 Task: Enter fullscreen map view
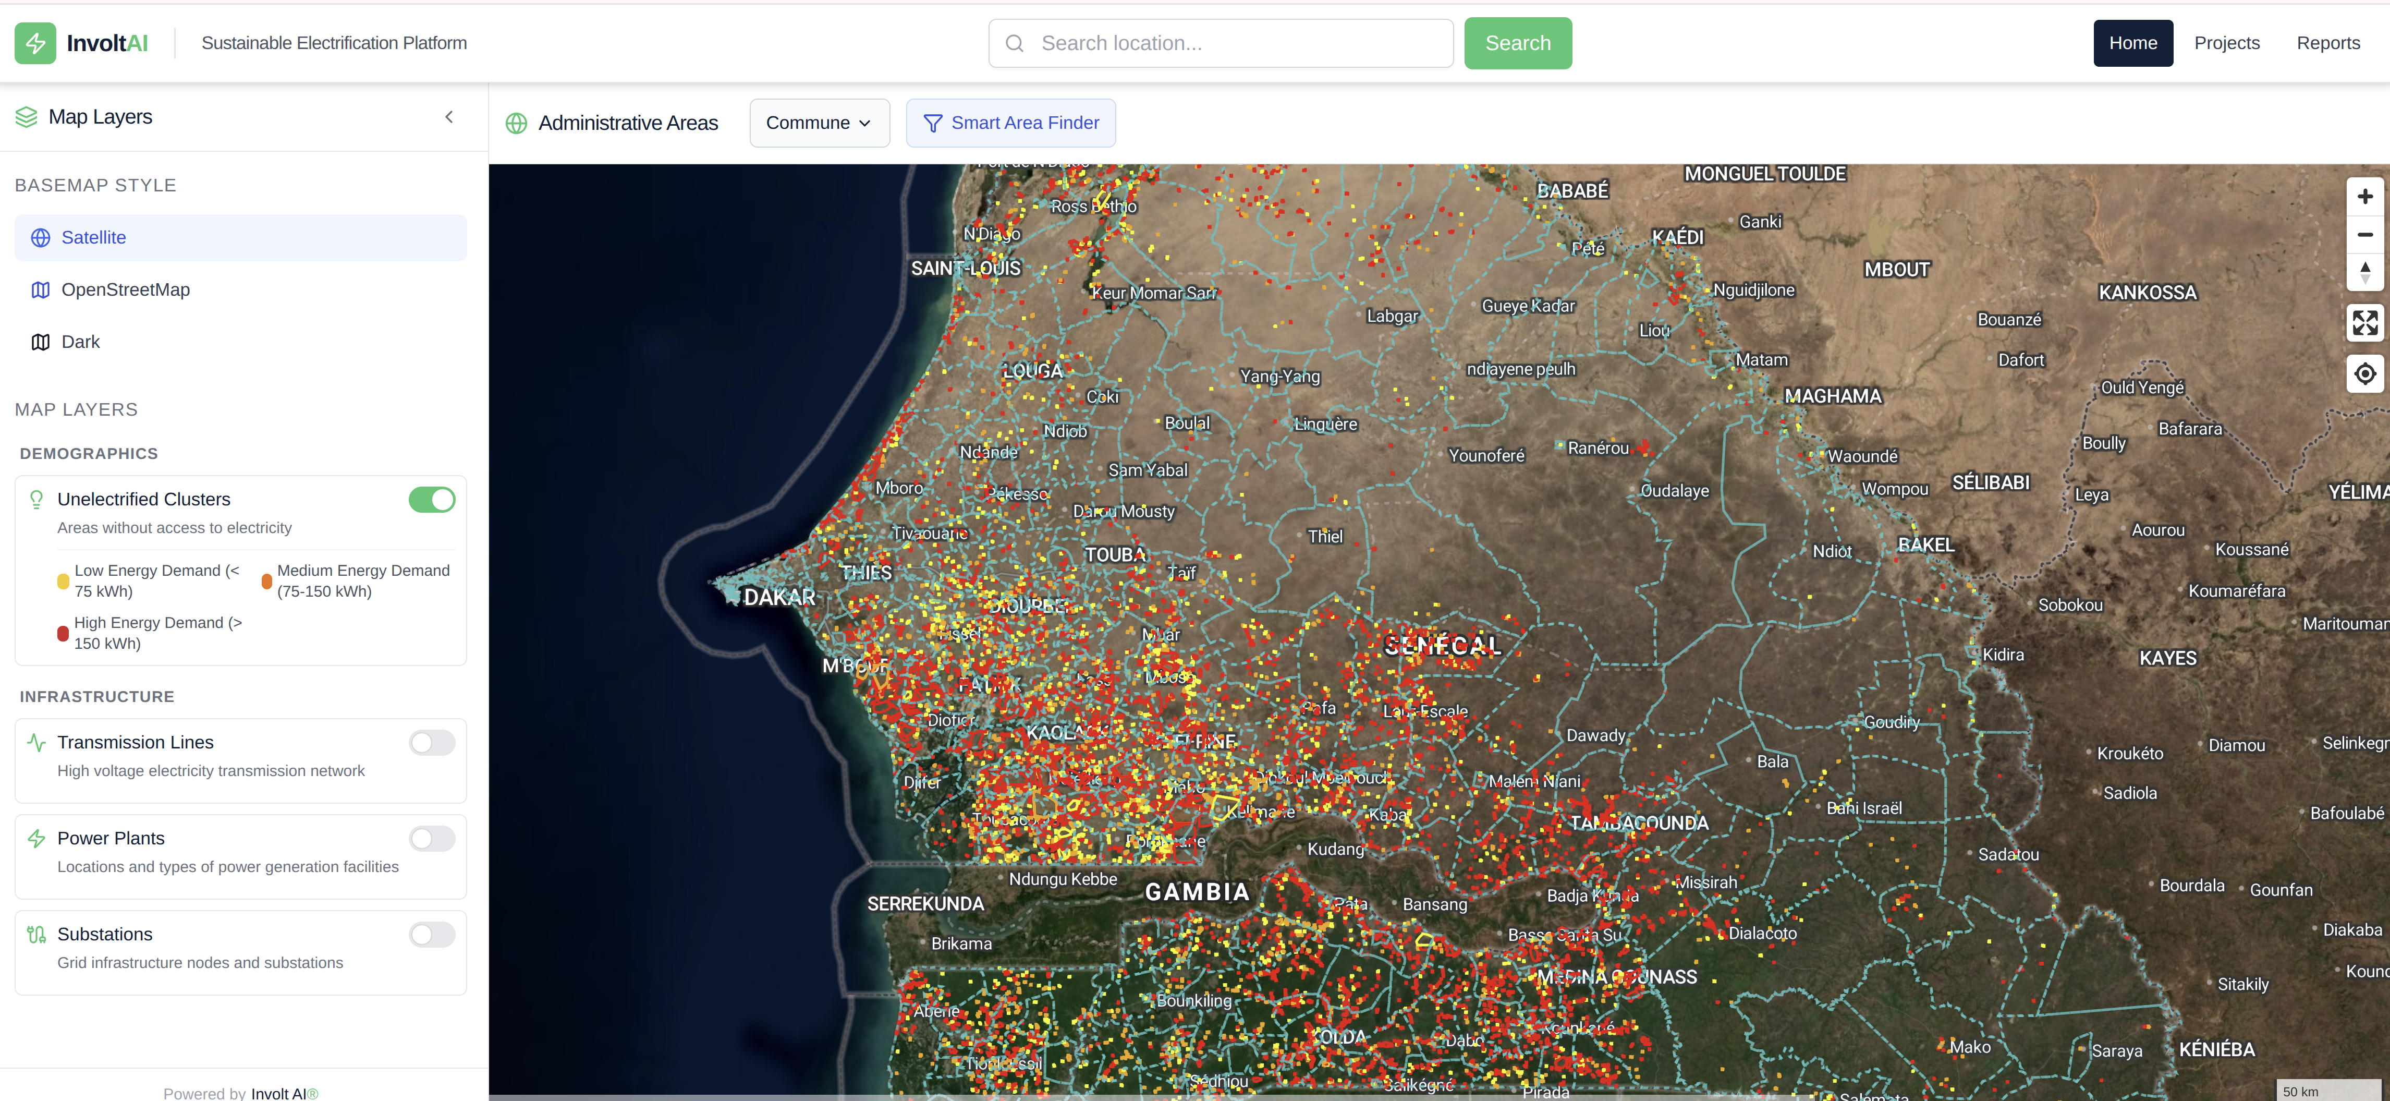2365,323
